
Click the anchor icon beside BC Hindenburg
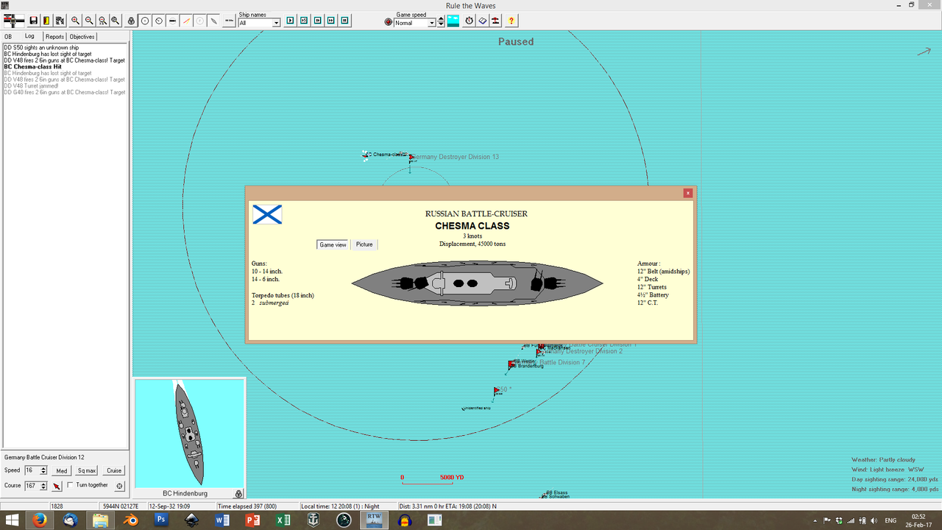(x=238, y=493)
